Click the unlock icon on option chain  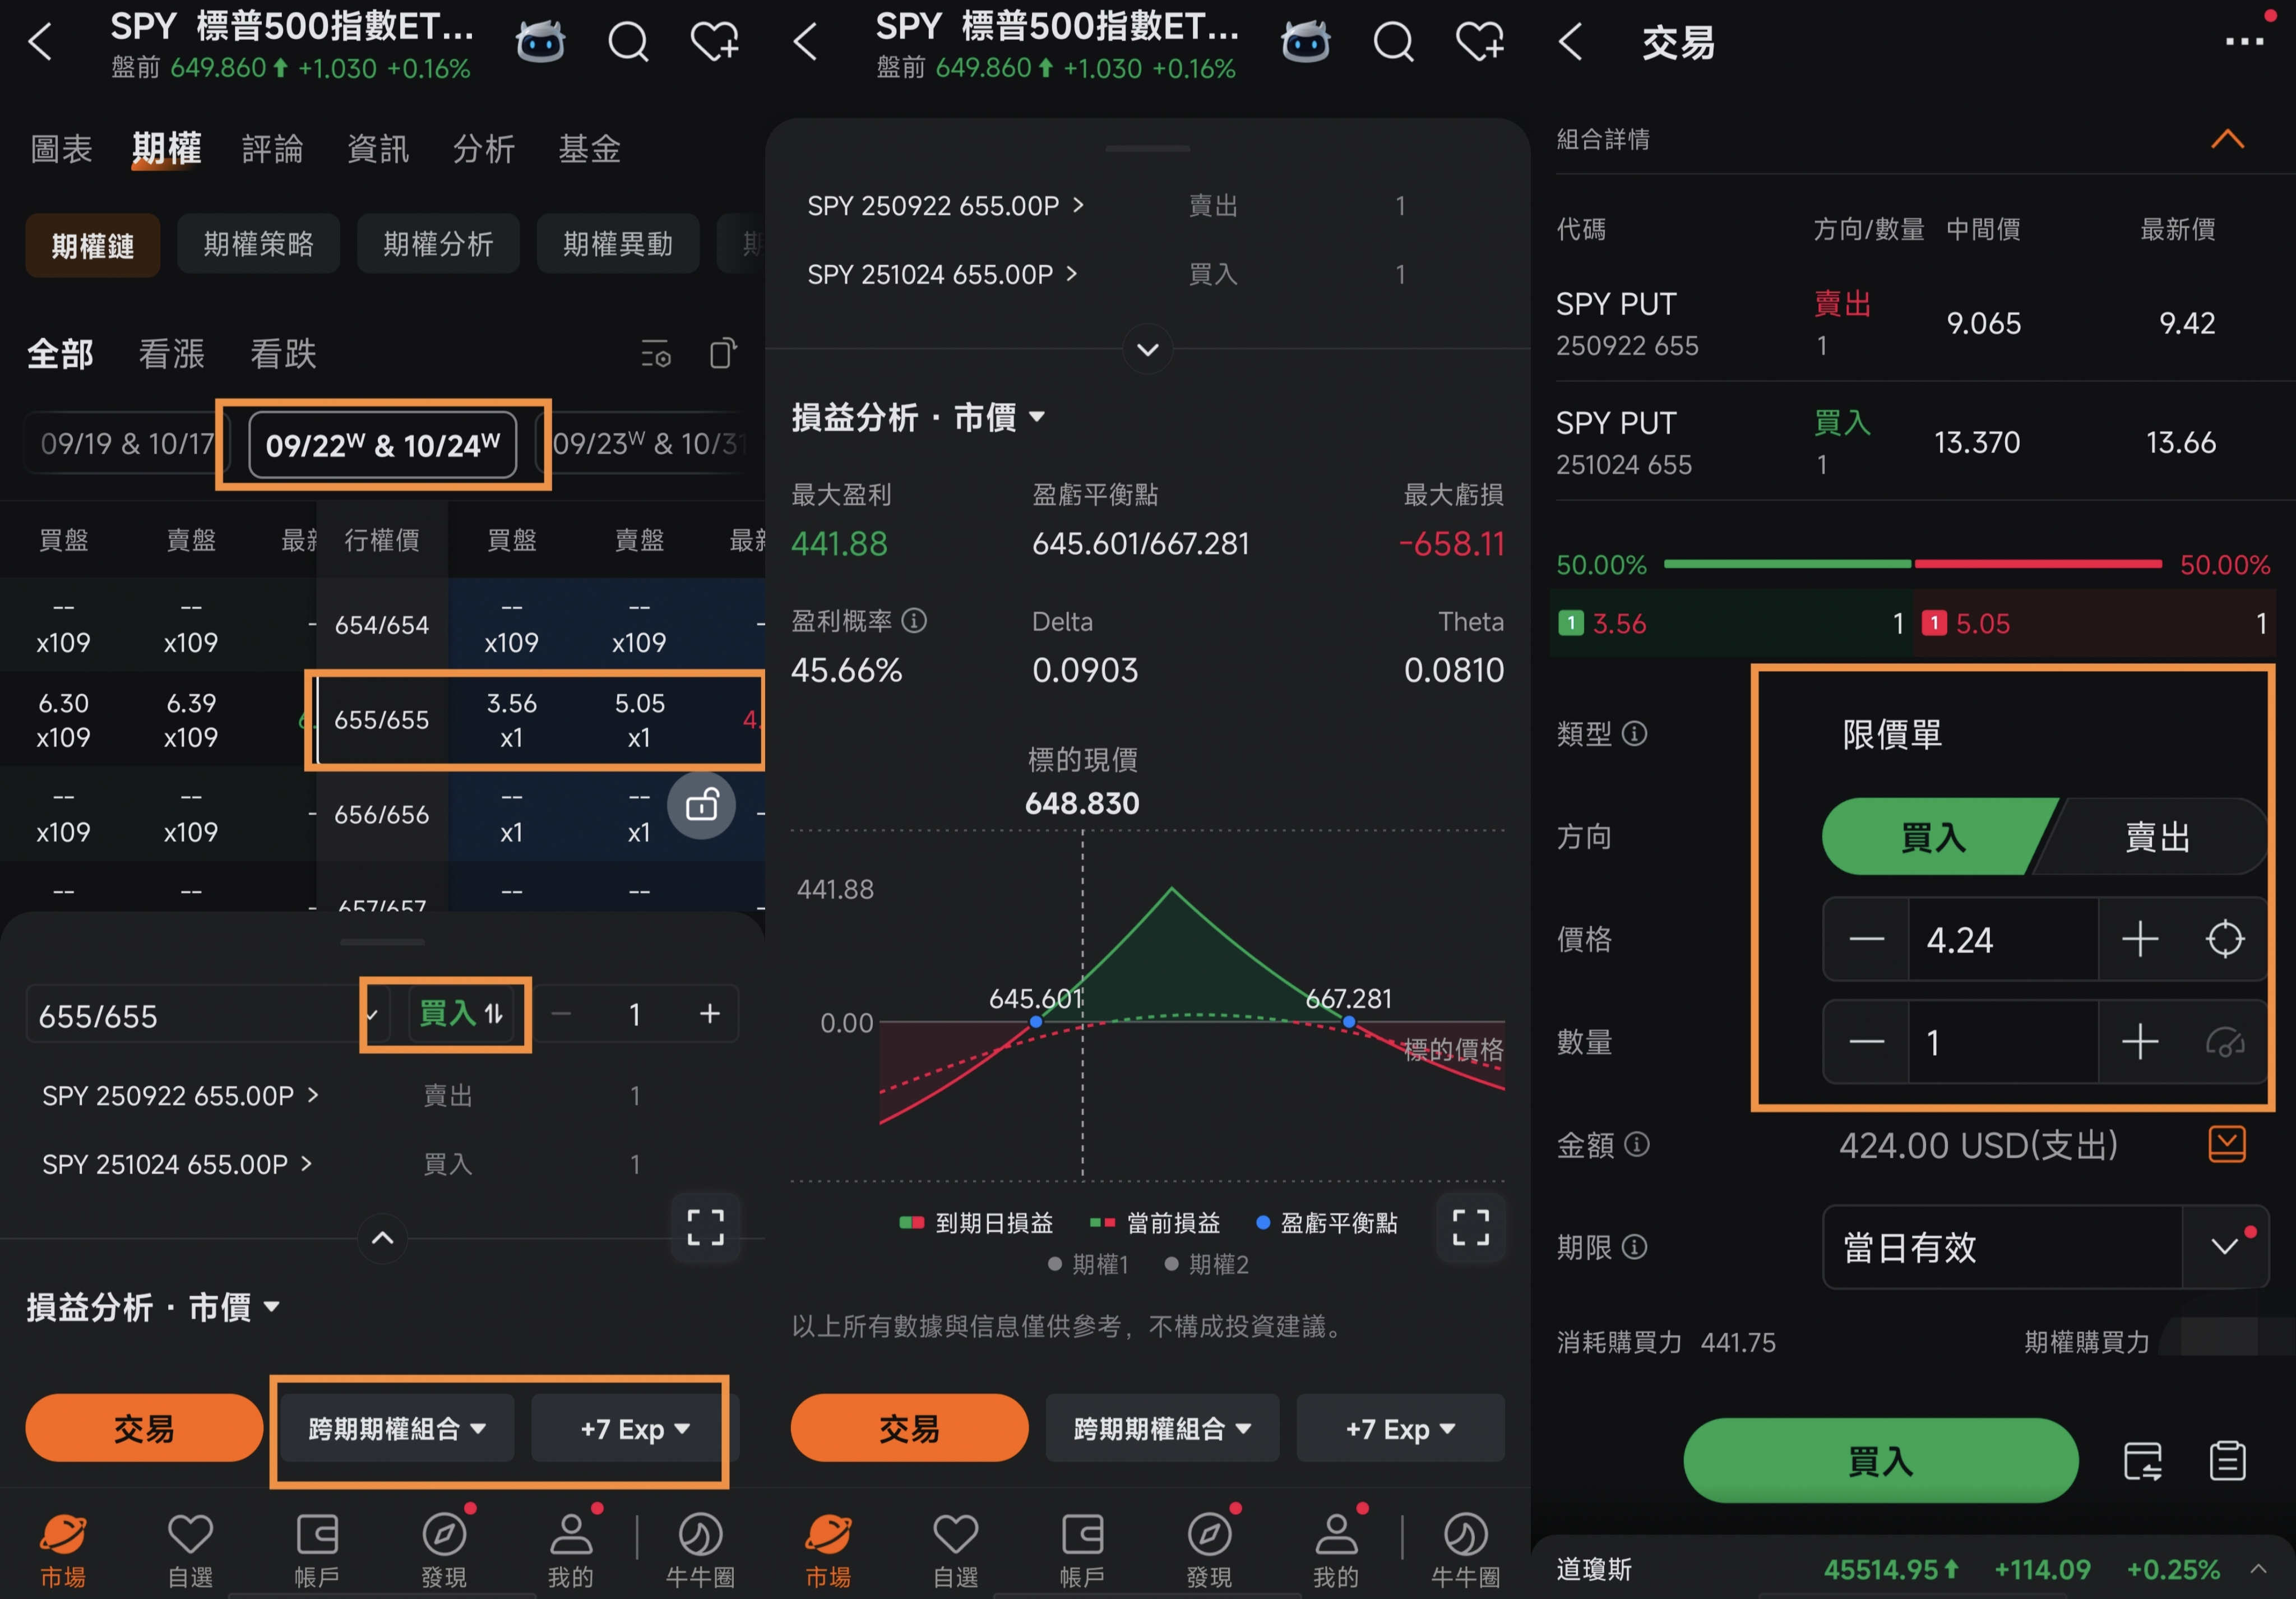(x=702, y=805)
